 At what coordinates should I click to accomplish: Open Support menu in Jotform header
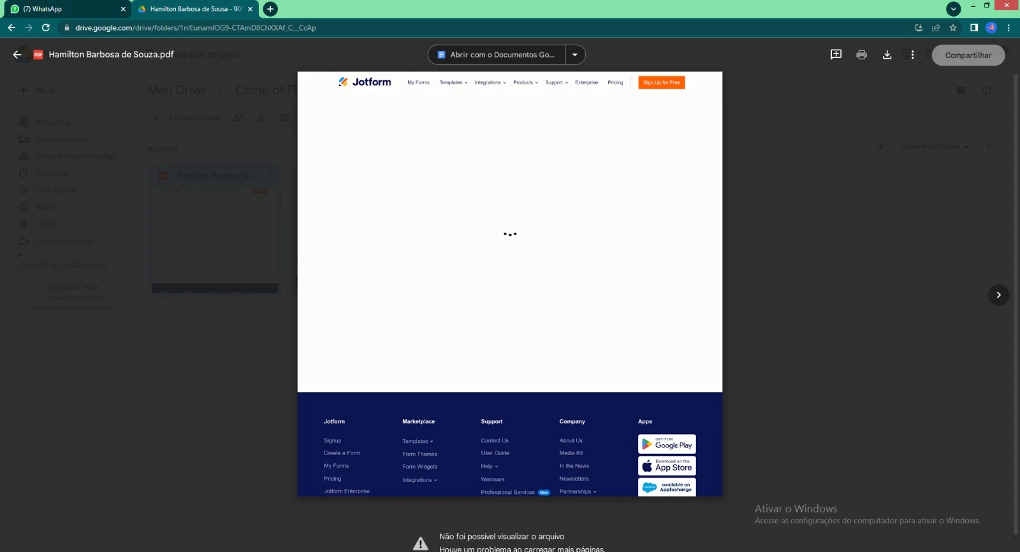[557, 82]
